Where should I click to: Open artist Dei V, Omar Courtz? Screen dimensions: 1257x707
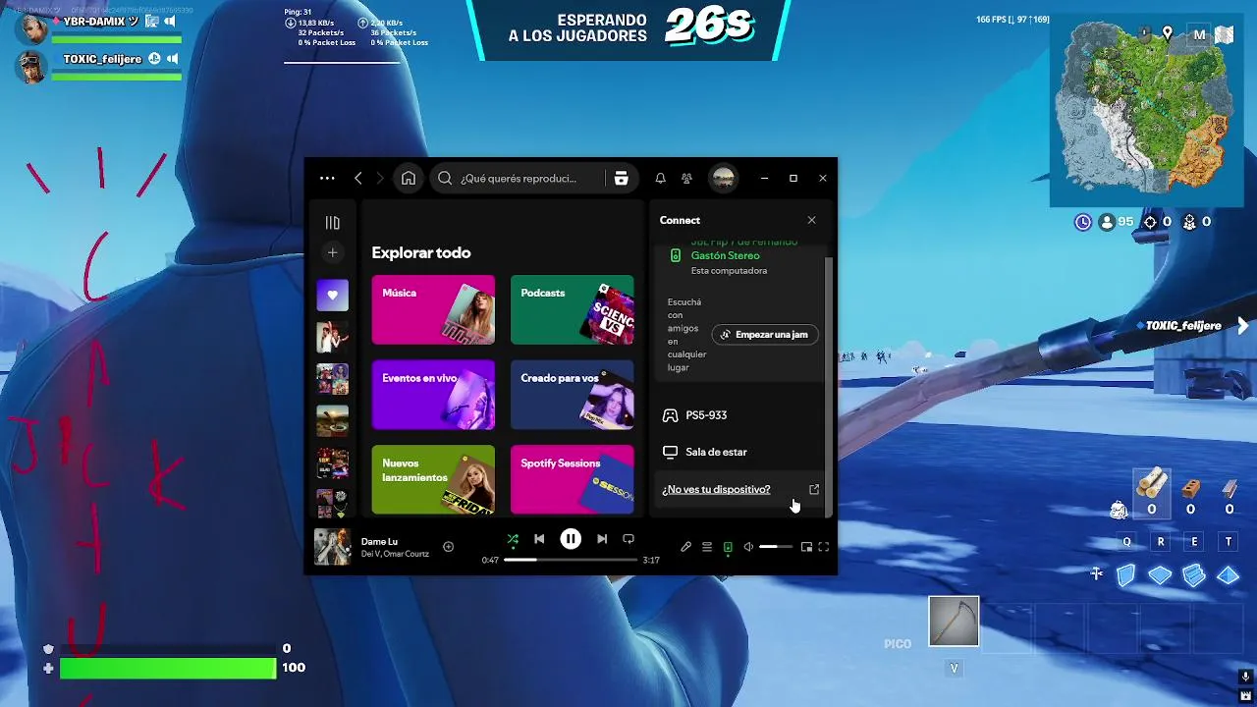395,554
